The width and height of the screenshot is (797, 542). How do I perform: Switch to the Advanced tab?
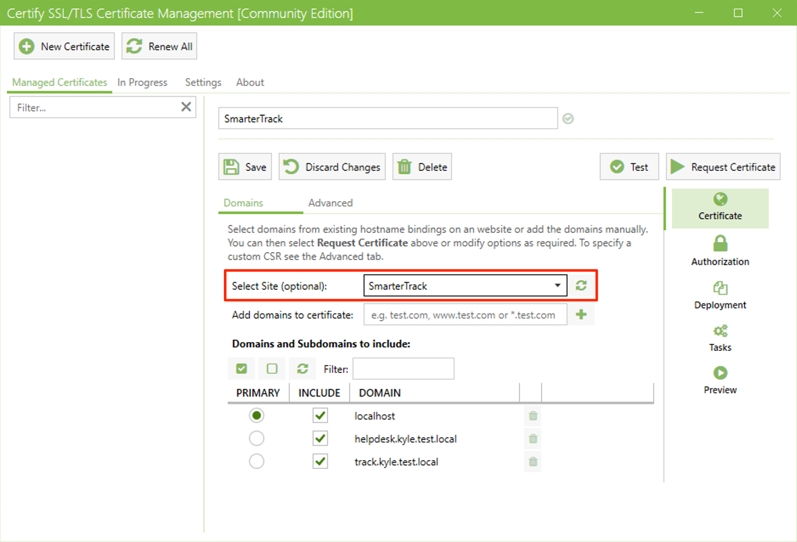(331, 203)
